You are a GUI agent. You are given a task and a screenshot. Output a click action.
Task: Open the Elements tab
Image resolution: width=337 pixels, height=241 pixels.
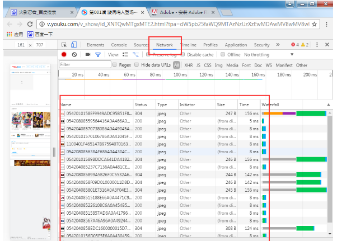[95, 45]
